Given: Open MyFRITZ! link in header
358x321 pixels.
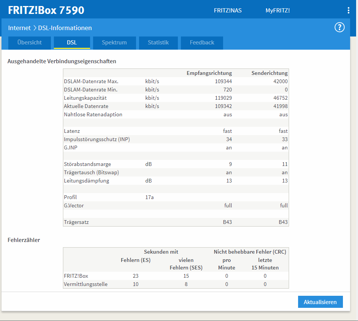Looking at the screenshot, I should (278, 11).
